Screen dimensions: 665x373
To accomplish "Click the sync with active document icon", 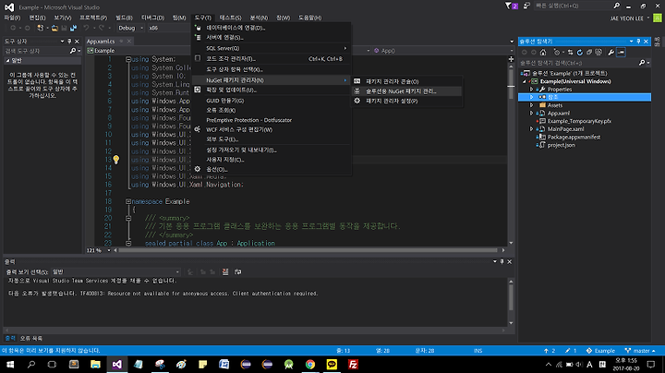I will [x=571, y=52].
